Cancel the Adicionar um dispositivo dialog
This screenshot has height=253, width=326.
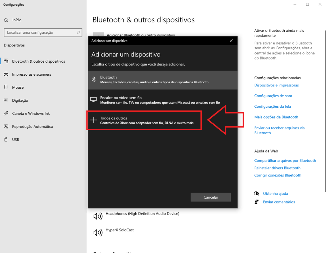point(210,197)
